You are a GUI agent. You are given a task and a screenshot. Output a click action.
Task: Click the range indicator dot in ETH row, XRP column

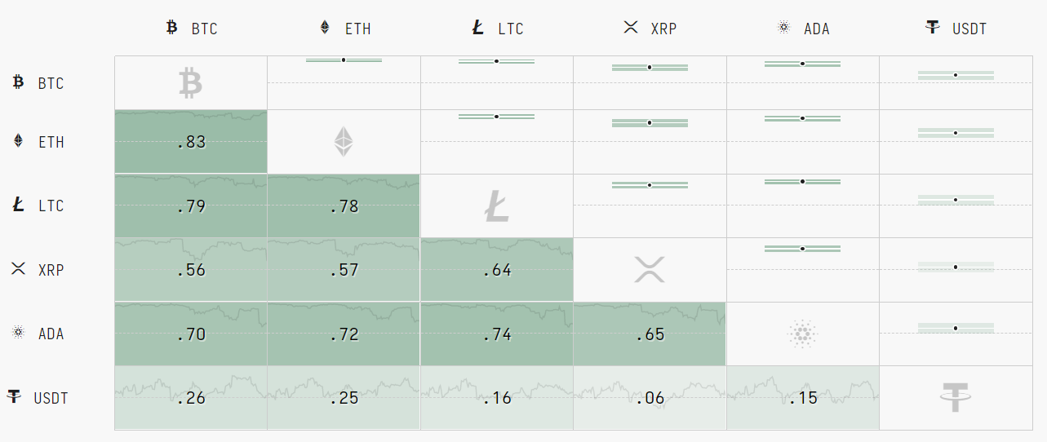tap(650, 123)
